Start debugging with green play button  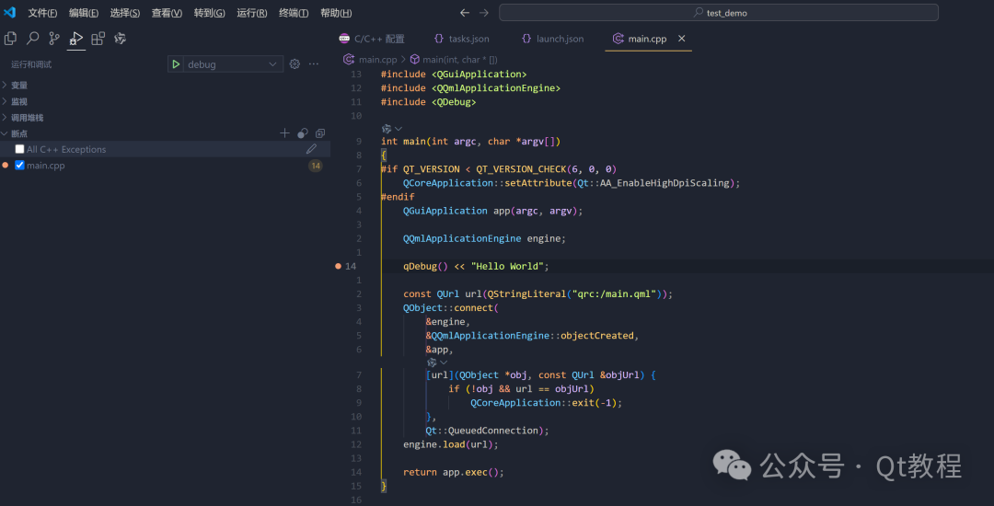(176, 64)
